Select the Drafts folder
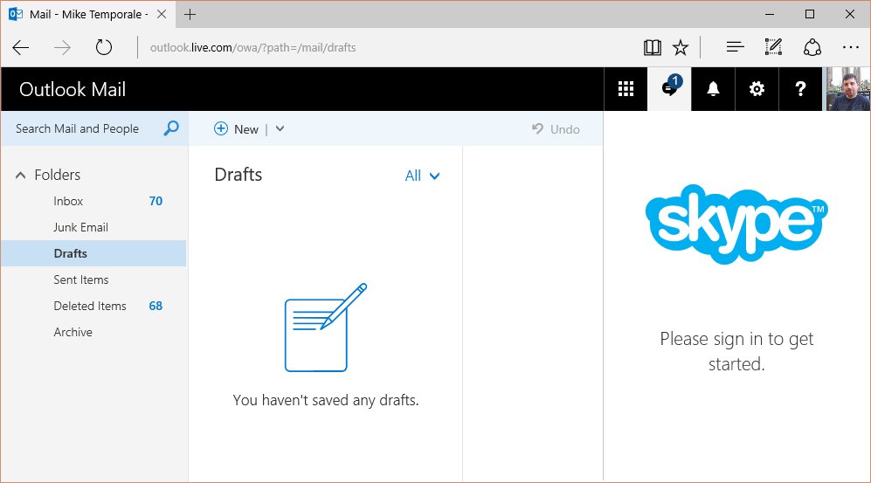The image size is (871, 483). [93, 253]
